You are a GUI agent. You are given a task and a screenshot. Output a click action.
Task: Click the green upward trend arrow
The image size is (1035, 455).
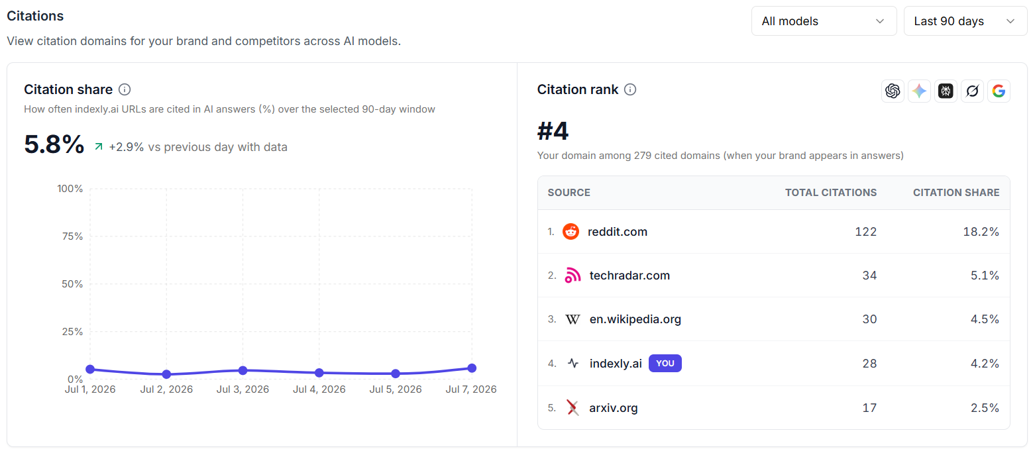pos(99,147)
